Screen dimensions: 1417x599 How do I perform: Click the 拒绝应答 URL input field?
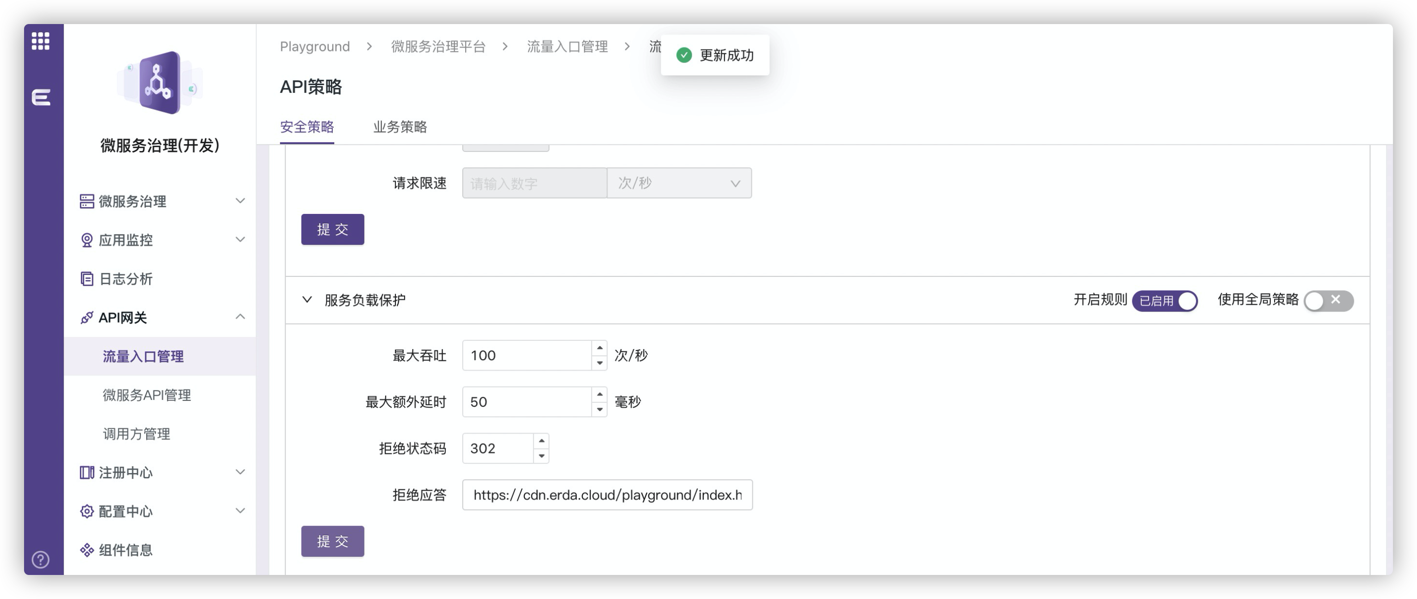tap(607, 495)
